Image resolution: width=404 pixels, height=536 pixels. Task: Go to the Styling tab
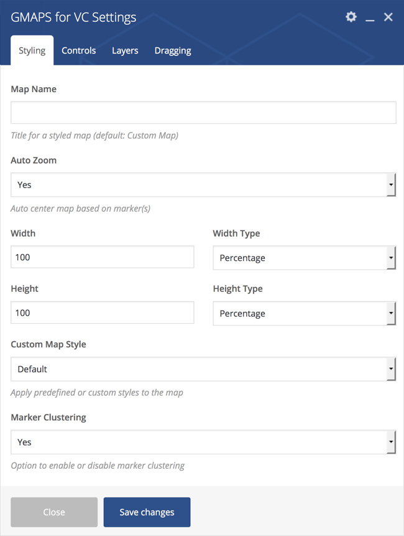[x=32, y=50]
